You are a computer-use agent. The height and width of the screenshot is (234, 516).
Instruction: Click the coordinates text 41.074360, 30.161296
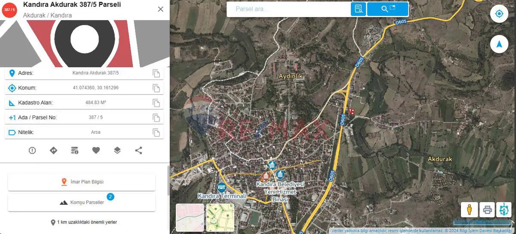click(95, 88)
